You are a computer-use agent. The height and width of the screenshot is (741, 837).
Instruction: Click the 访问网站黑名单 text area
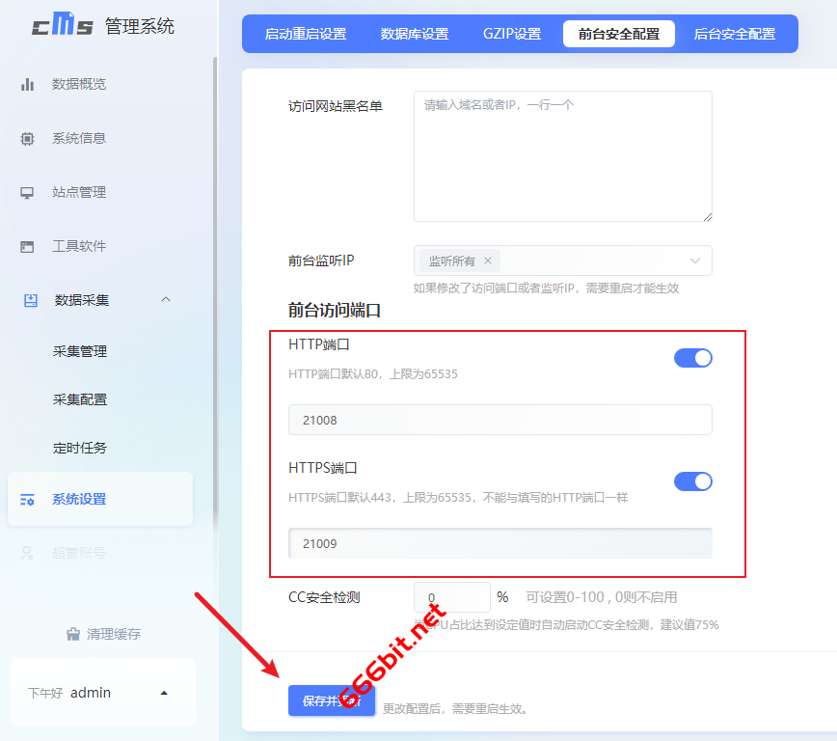tap(562, 156)
